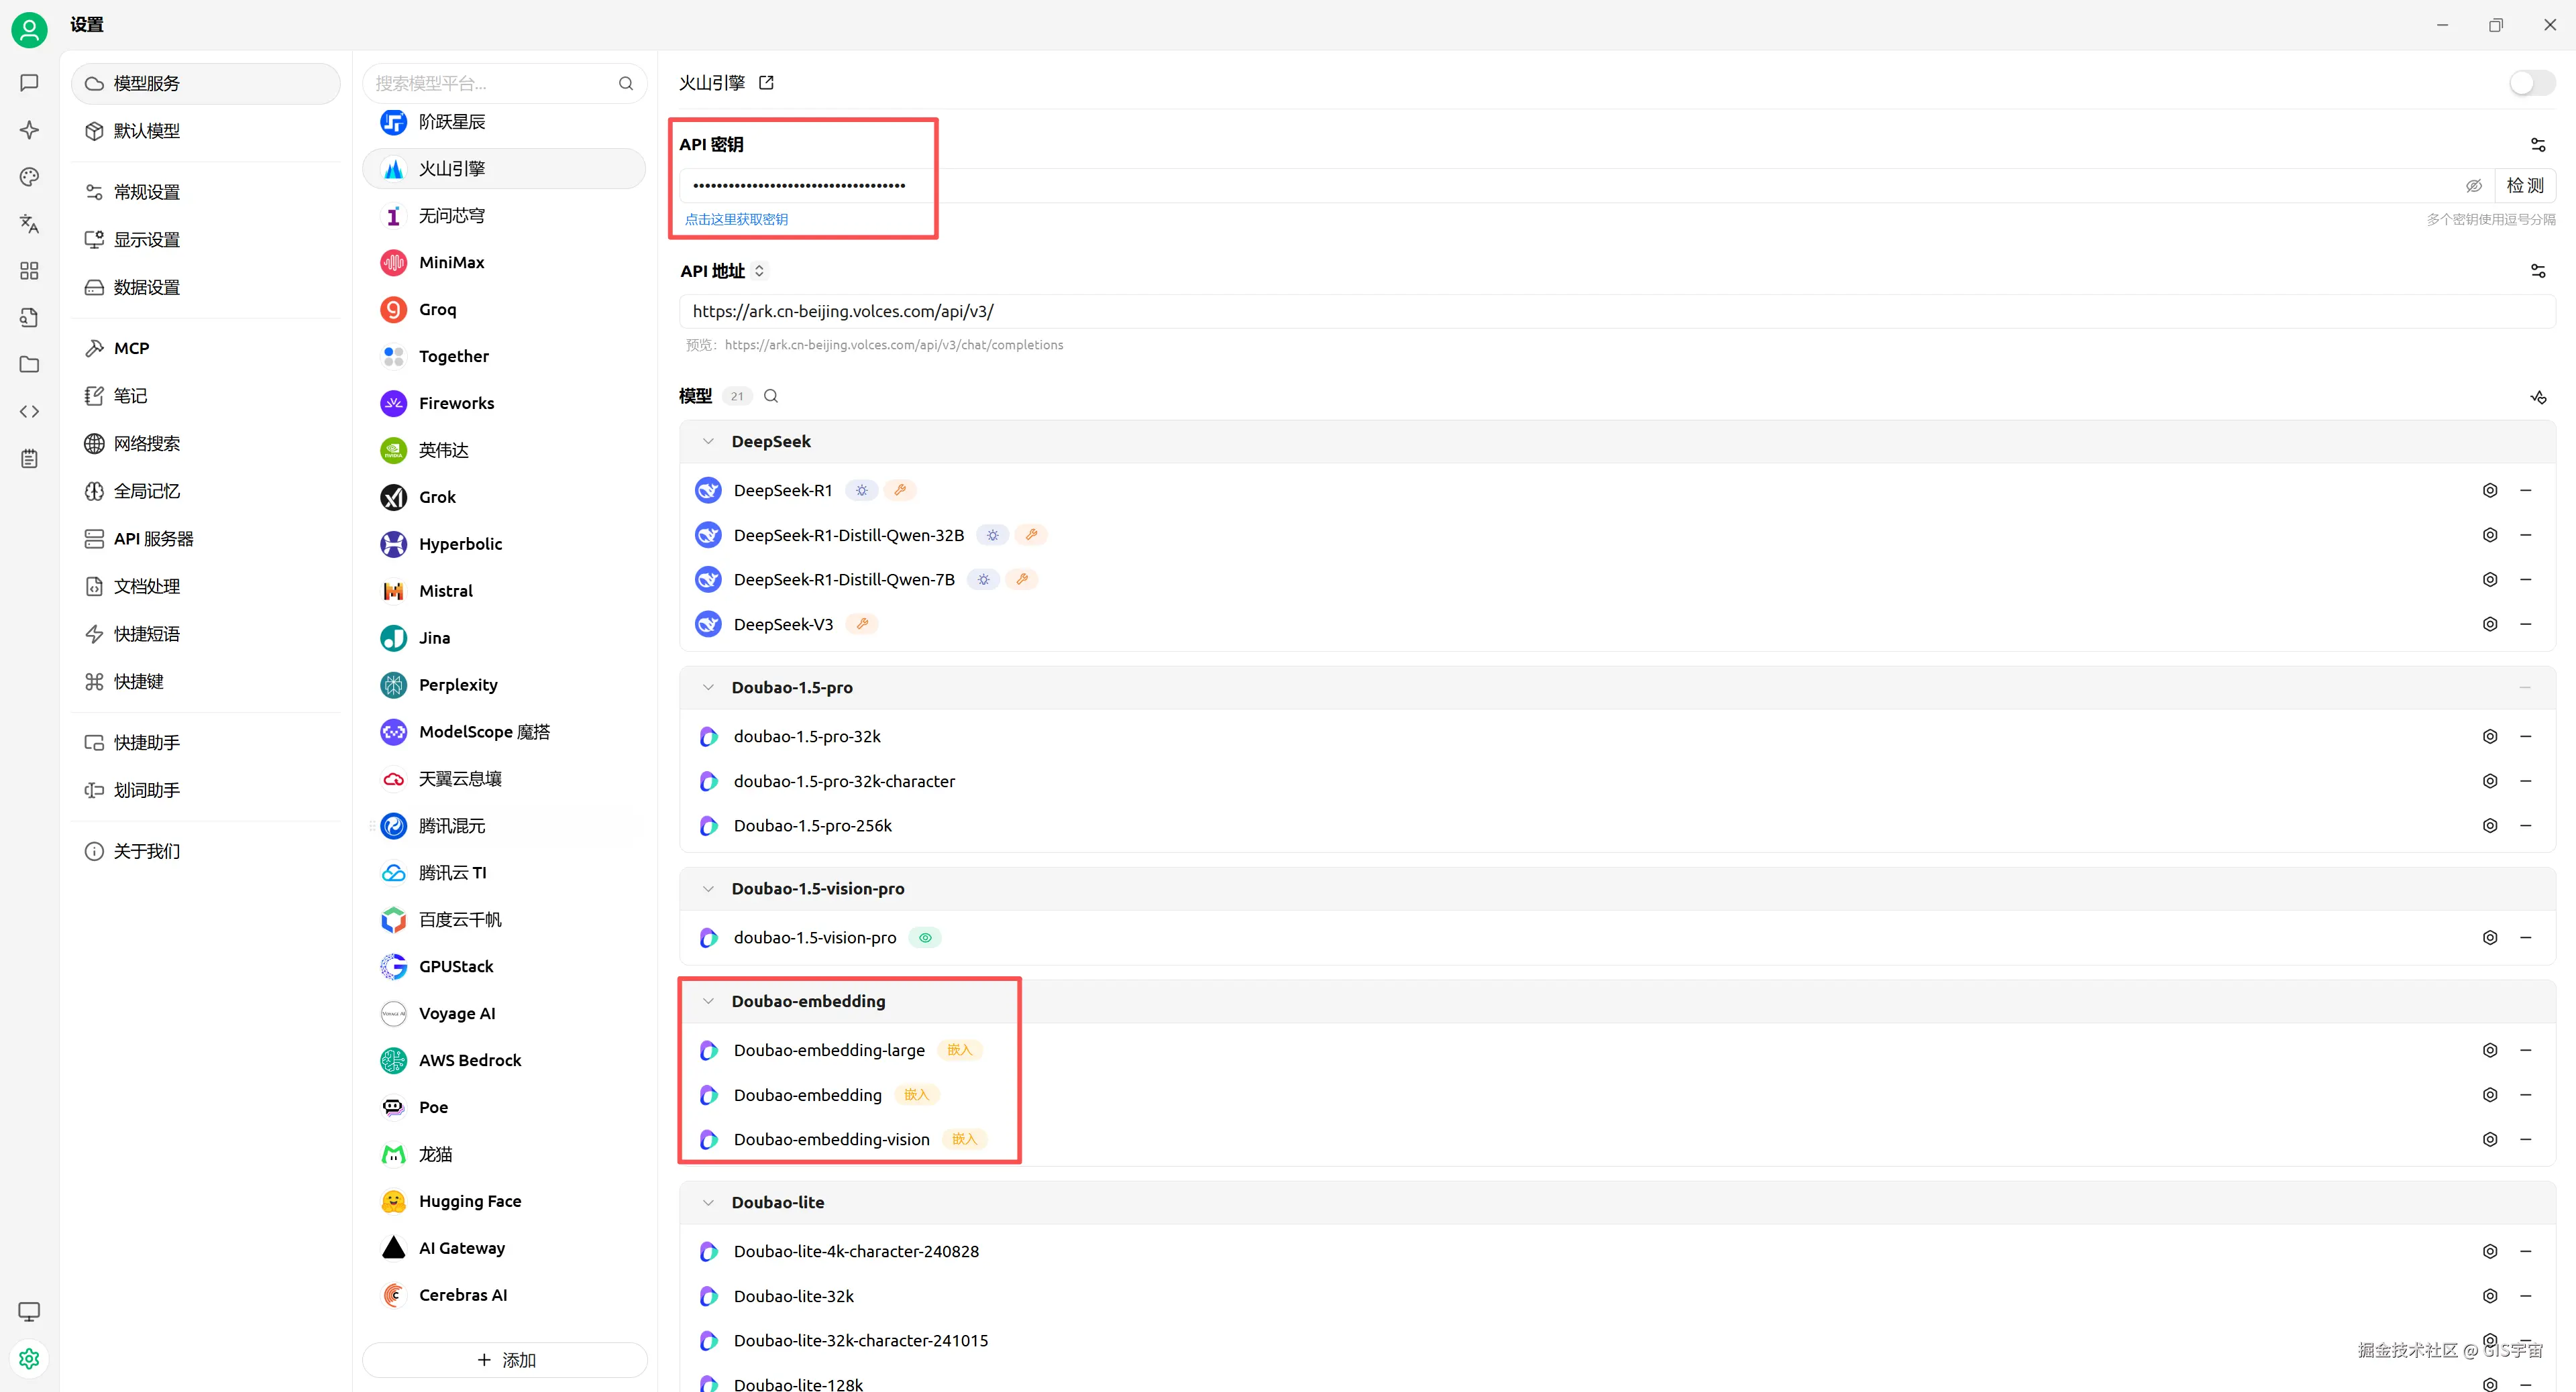Click the palette icon in left sidebar
The width and height of the screenshot is (2576, 1392).
tap(29, 177)
